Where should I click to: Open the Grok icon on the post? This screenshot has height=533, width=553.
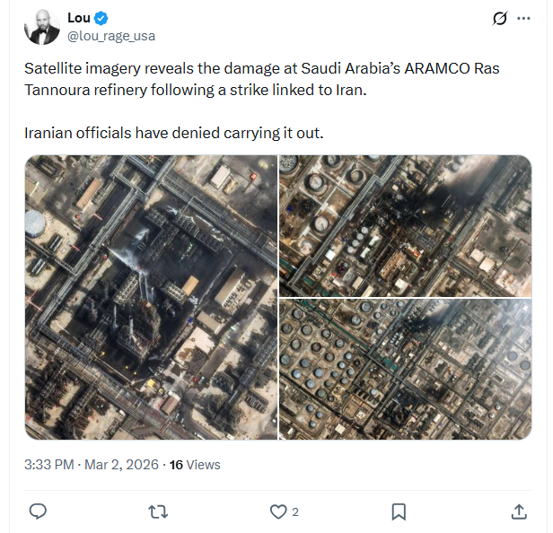pyautogui.click(x=501, y=19)
